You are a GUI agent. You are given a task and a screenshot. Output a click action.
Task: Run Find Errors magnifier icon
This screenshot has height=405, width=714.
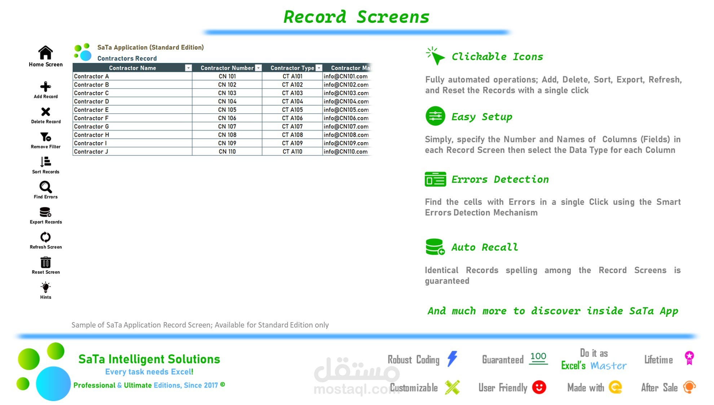click(x=45, y=187)
